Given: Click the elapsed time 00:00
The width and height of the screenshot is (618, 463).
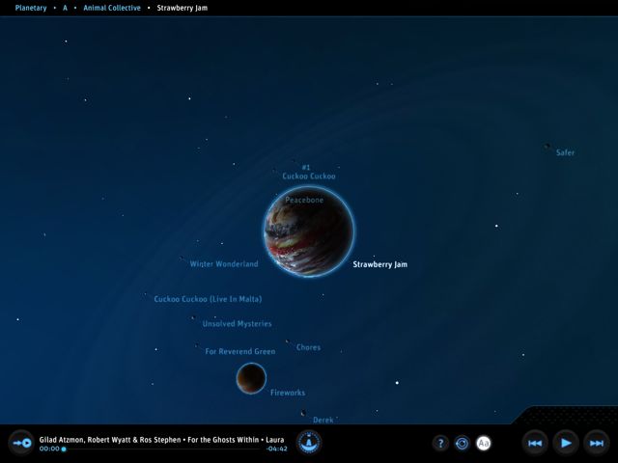Looking at the screenshot, I should point(49,449).
